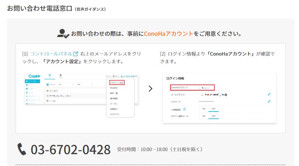Image resolution: width=299 pixels, height=166 pixels.
Task: Click the bold 「ConoHaアカウント」 text in step 2
Action: coord(231,54)
